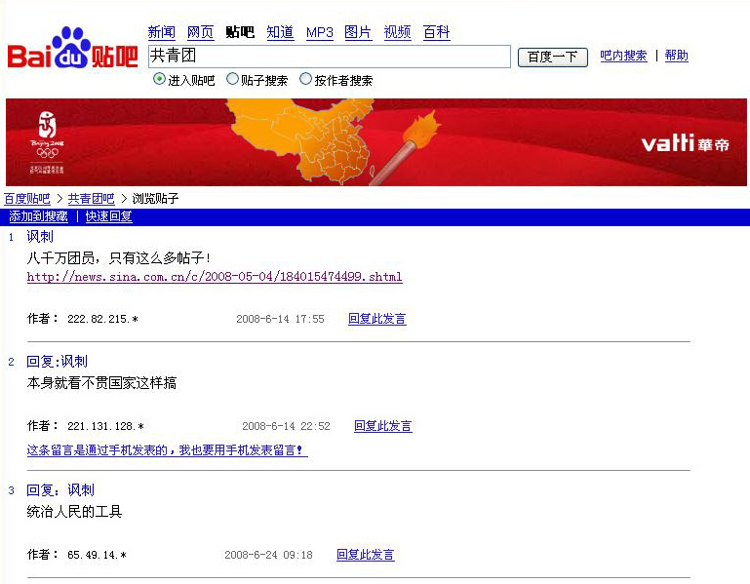This screenshot has height=584, width=750.
Task: Click 快速回复 in the blue bar
Action: click(108, 216)
